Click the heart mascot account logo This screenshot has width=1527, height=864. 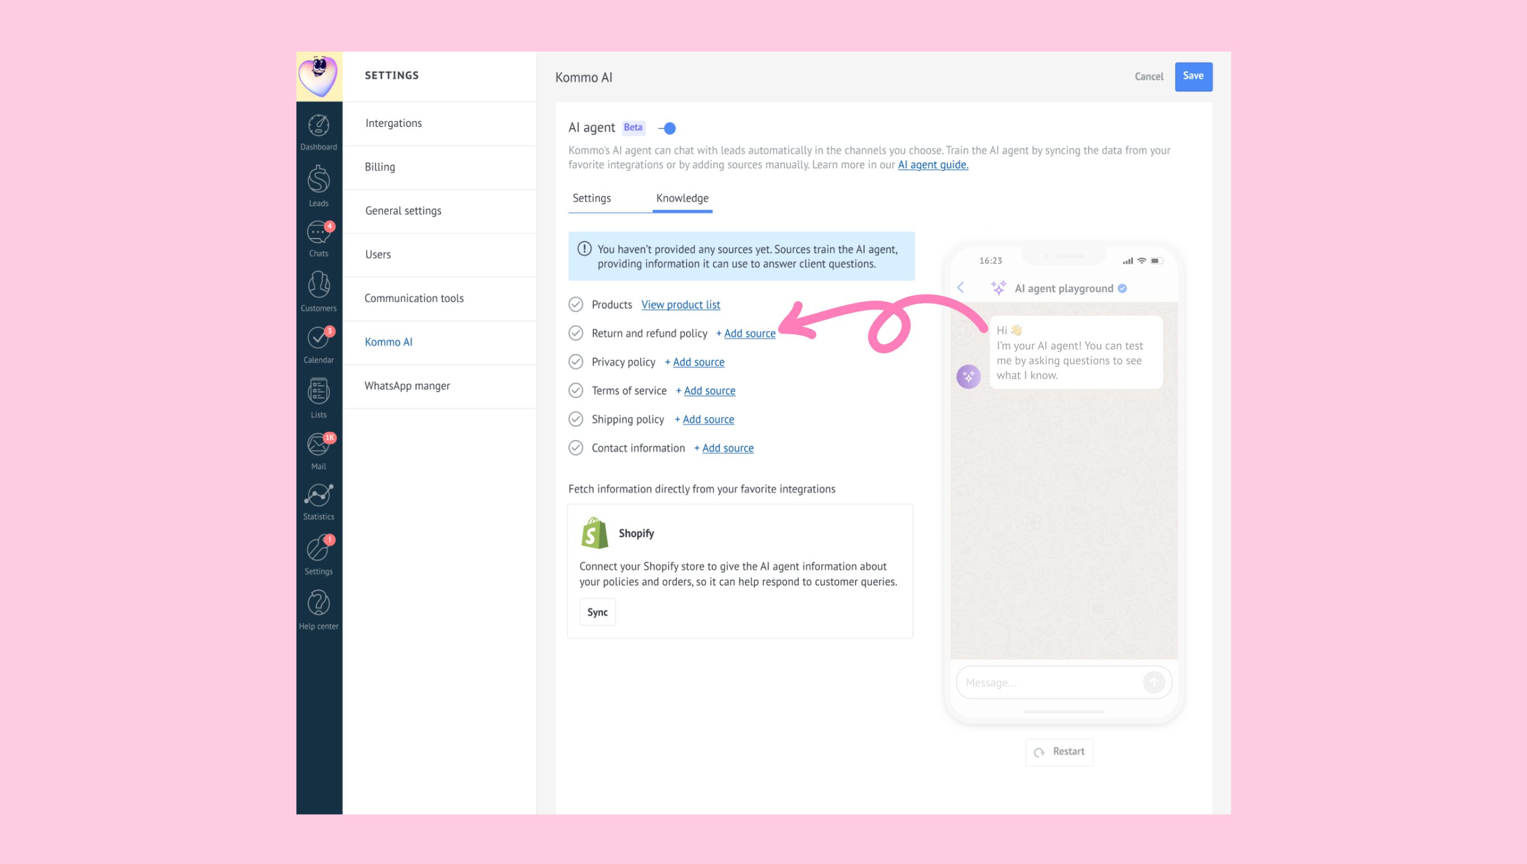click(x=319, y=76)
